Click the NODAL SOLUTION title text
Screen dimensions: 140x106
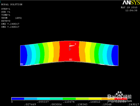click(x=12, y=4)
